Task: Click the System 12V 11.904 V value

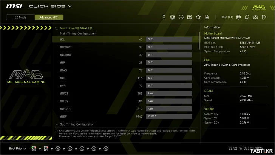Action: pos(245,114)
